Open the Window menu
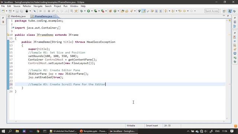Viewport: 238px width, 134px height. pyautogui.click(x=74, y=6)
